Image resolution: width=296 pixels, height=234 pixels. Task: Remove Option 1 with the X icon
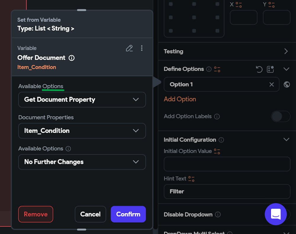[271, 84]
